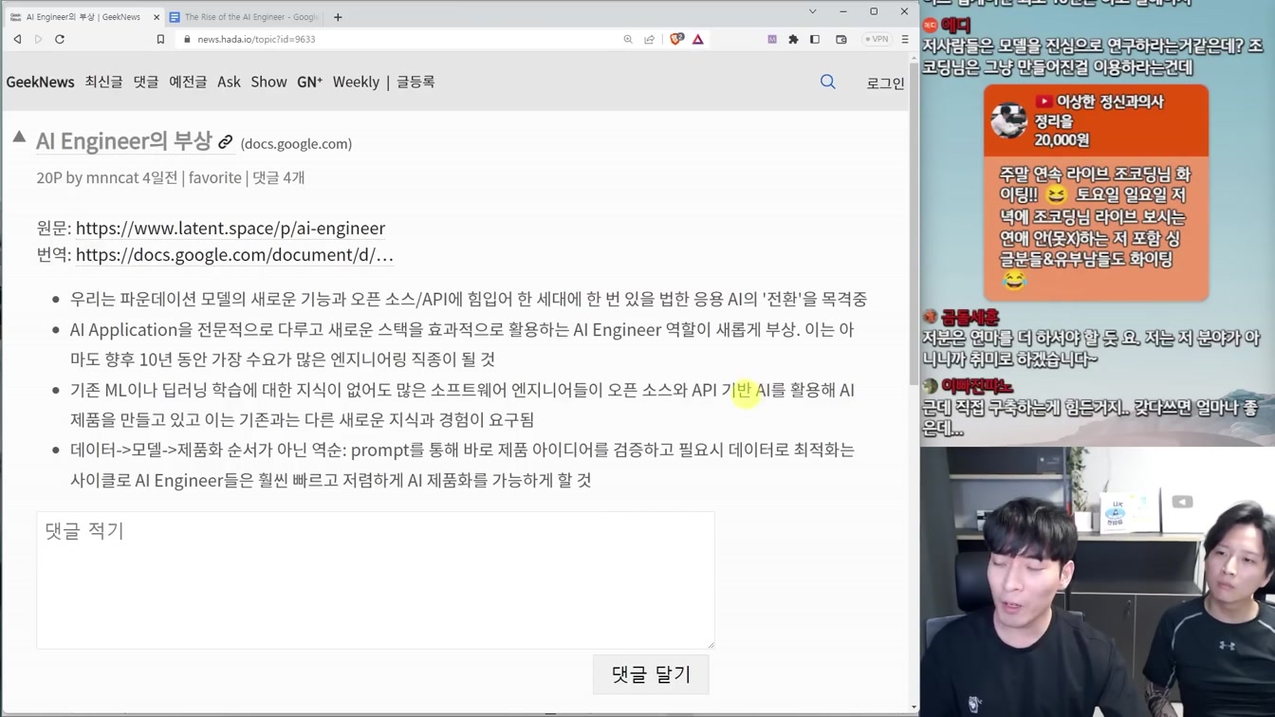Click the 댓글 달기 button
Viewport: 1275px width, 717px height.
pyautogui.click(x=651, y=674)
